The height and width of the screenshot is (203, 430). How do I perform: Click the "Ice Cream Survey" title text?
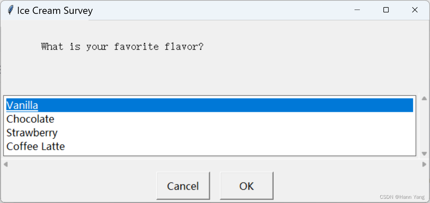55,11
